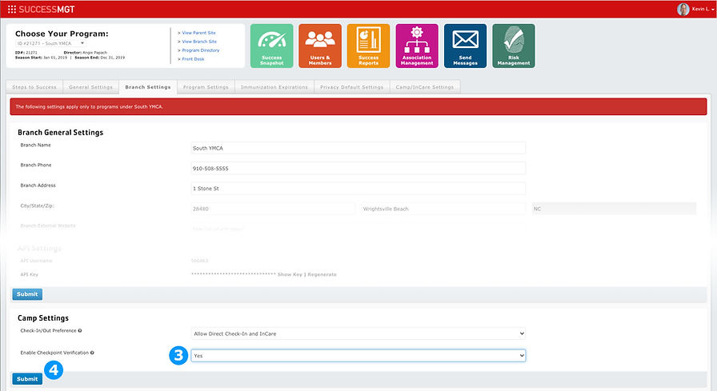Open the Check-In/Out Preference dropdown

tap(358, 333)
